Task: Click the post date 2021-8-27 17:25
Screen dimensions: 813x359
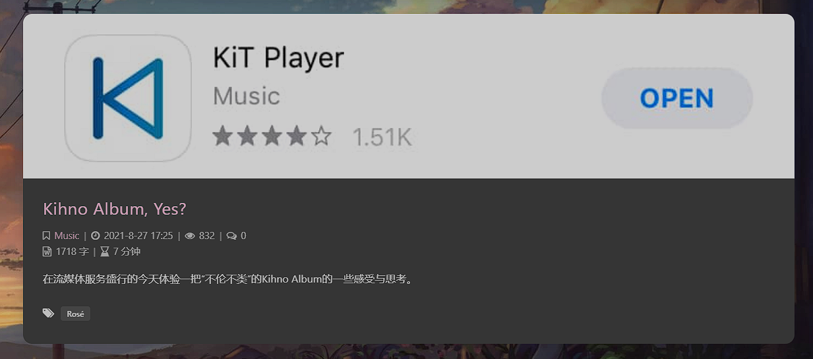Action: [x=138, y=236]
